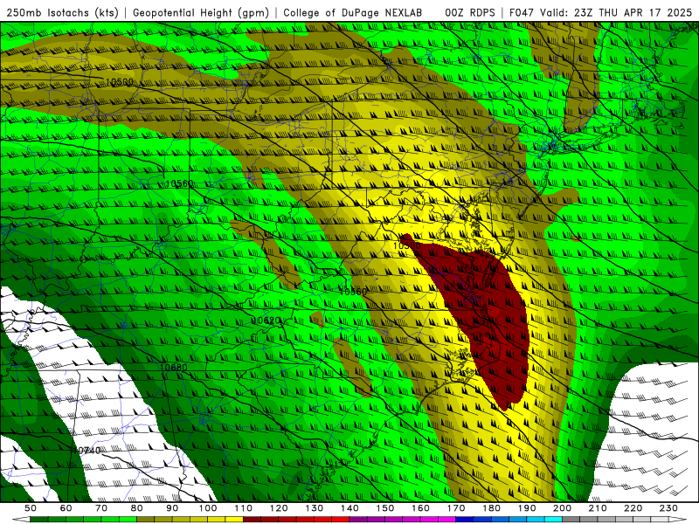
Task: Click the '230' colorbar value
Action: pos(668,508)
